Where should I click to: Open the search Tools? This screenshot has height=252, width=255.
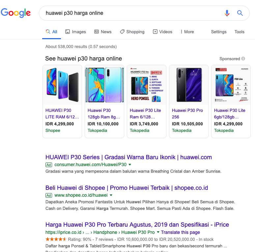240,32
